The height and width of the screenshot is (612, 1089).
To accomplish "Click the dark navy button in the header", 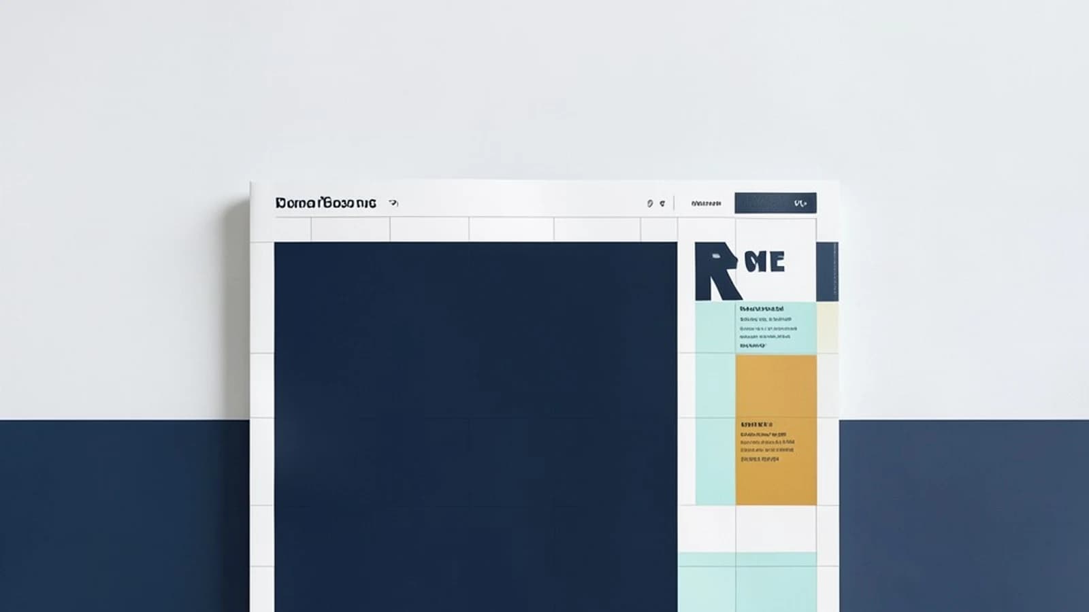I will (775, 203).
